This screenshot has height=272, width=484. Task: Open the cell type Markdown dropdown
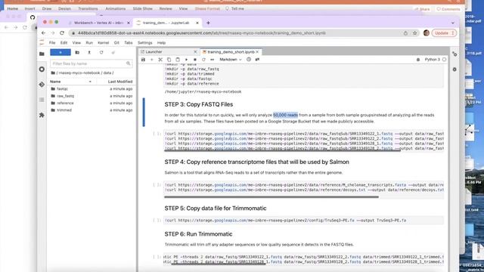[x=230, y=60]
